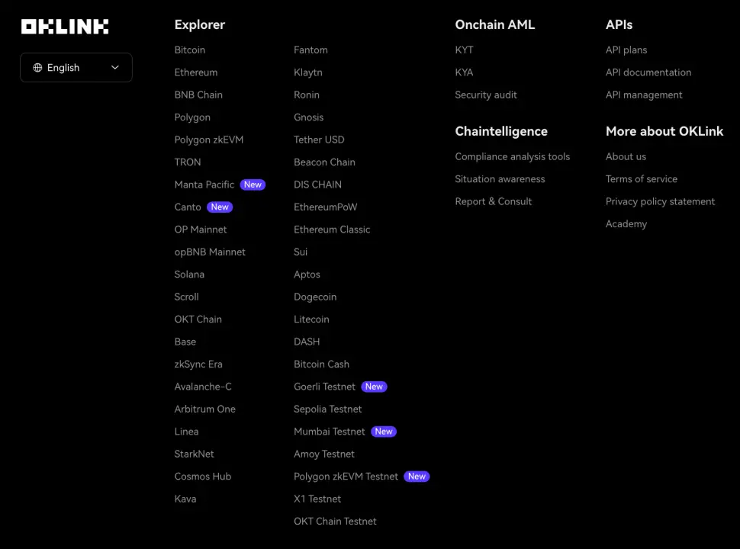Click the New badge next to Canto
Viewport: 740px width, 549px height.
[x=220, y=207]
